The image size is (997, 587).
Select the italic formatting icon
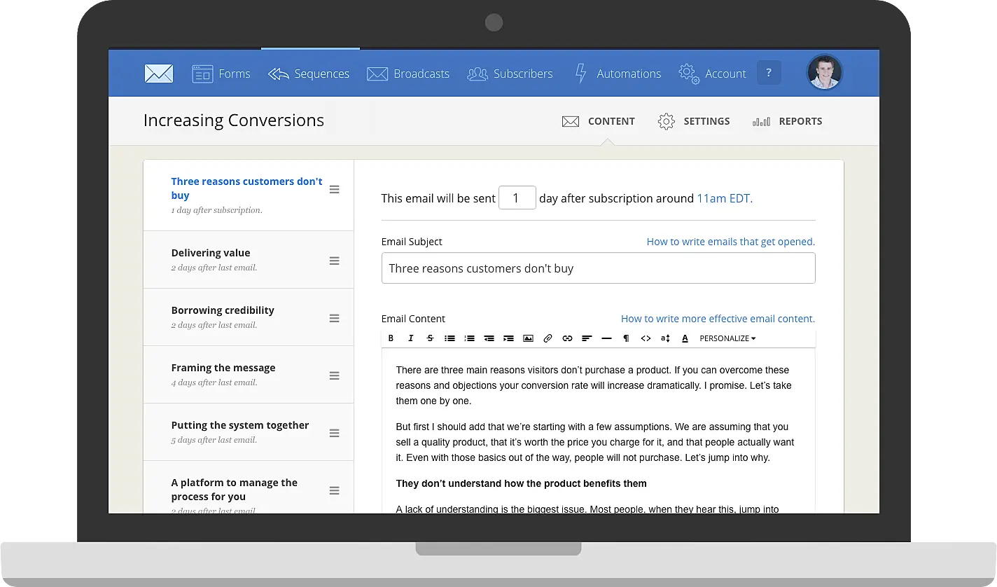411,338
